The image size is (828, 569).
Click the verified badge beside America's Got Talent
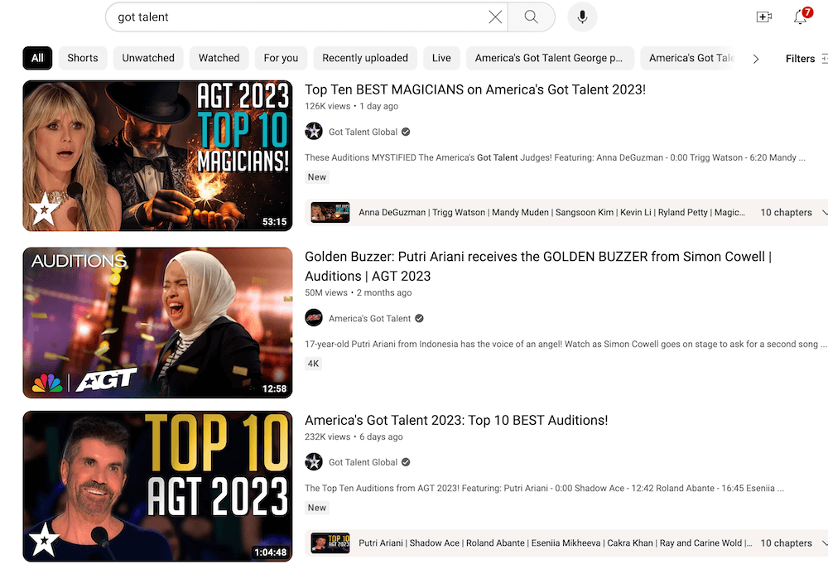pos(419,318)
